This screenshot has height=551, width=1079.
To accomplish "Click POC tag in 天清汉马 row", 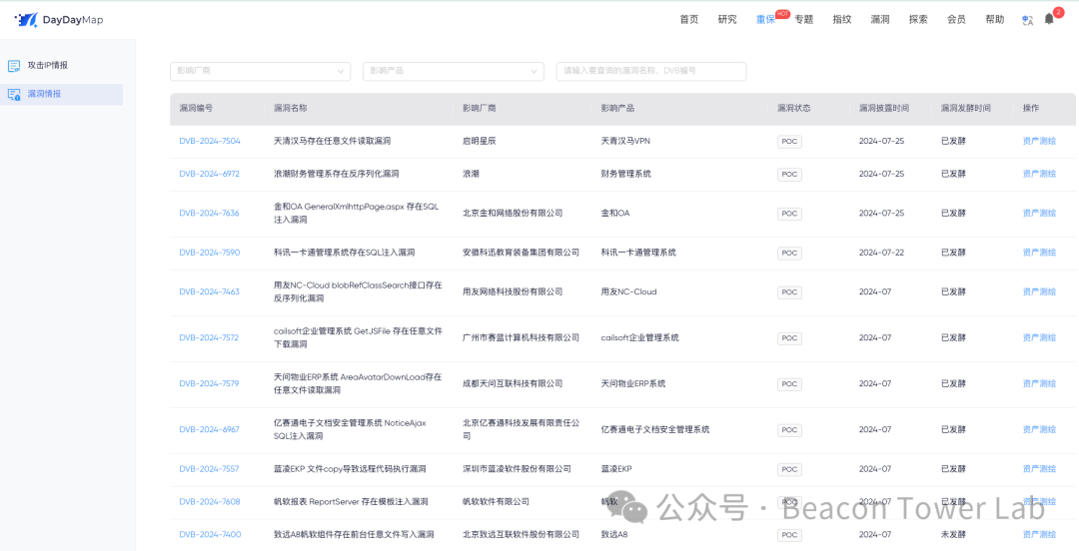I will pos(789,142).
